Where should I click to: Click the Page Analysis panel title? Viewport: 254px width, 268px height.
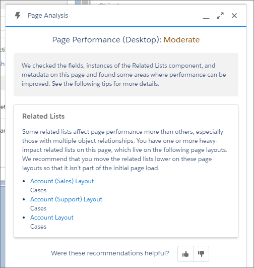click(48, 16)
